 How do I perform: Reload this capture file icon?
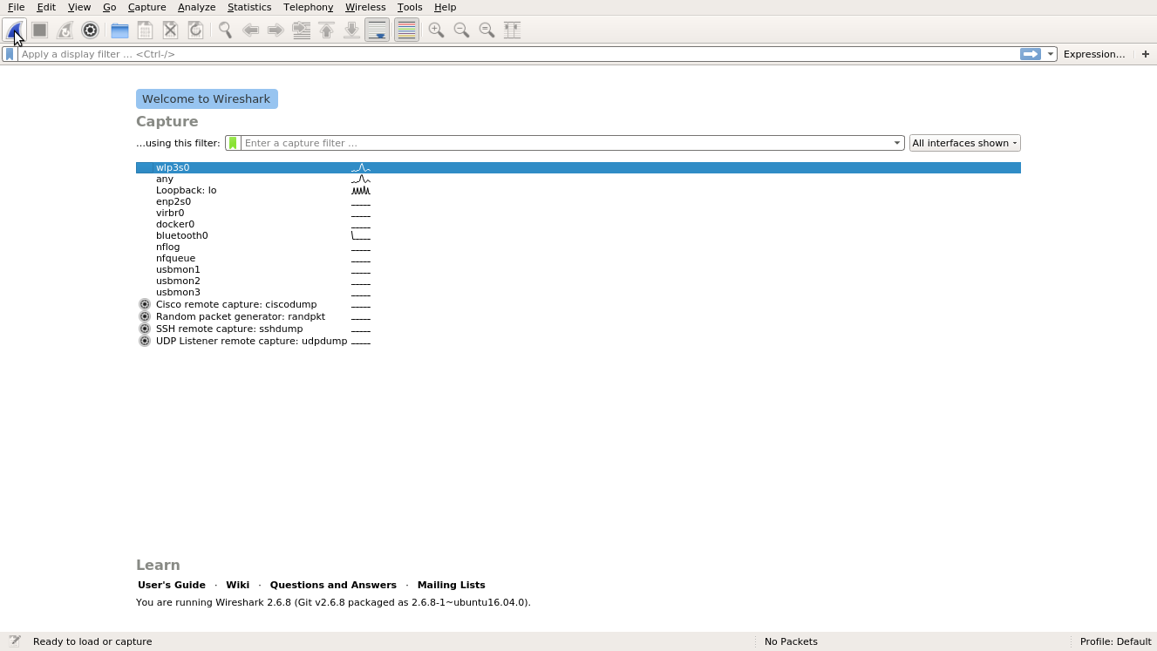click(x=195, y=30)
